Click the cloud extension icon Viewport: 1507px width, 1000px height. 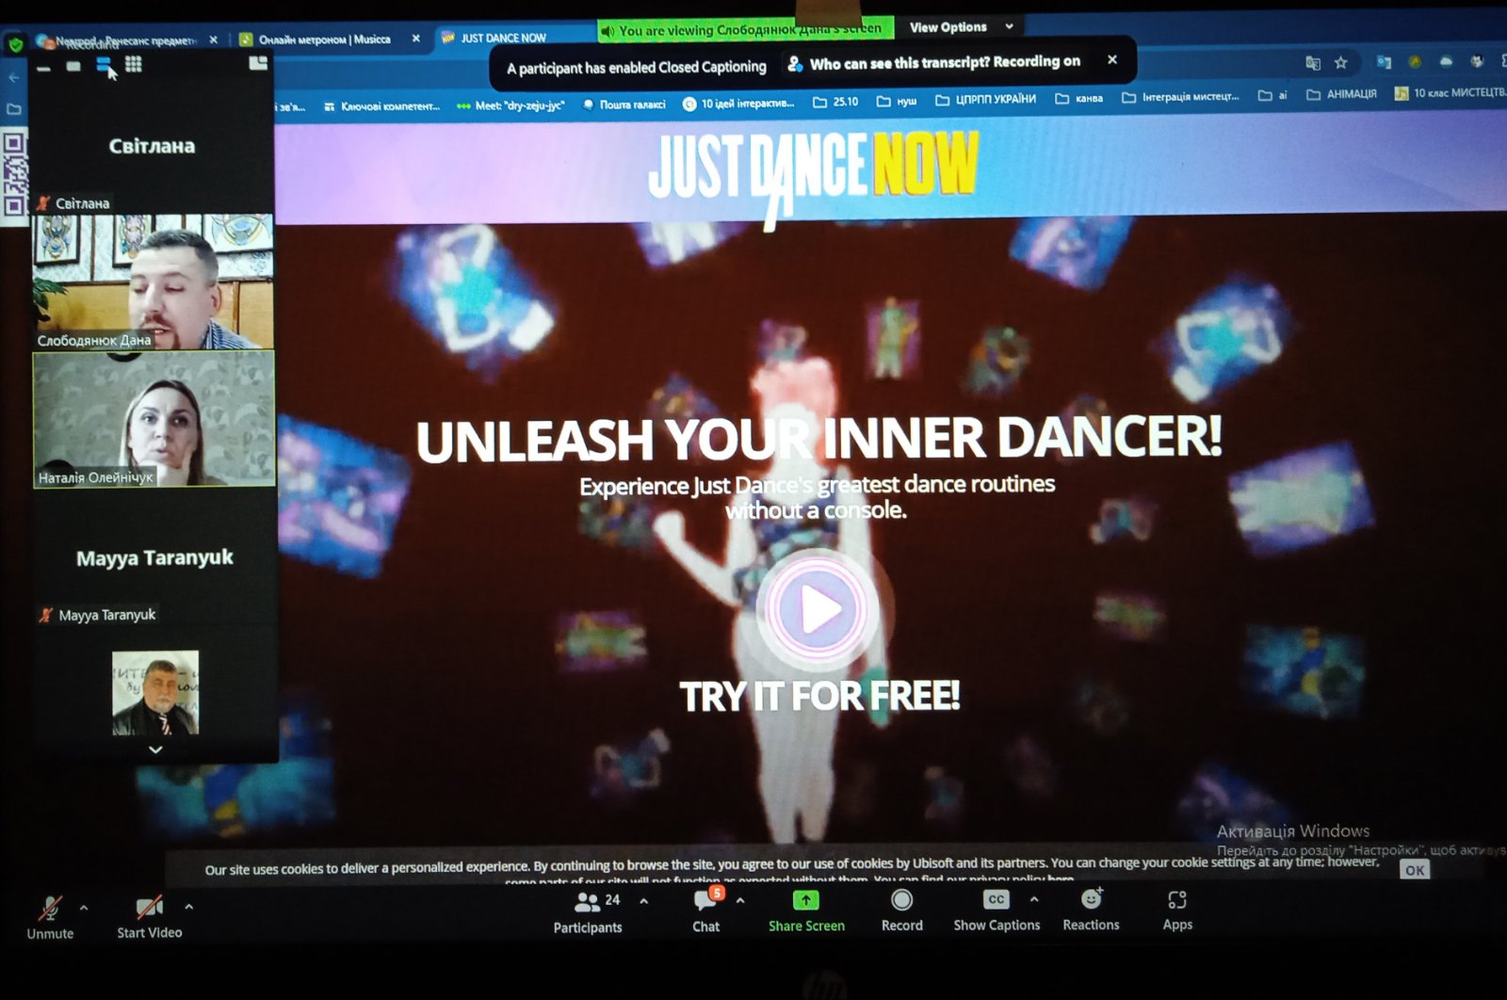click(1447, 61)
